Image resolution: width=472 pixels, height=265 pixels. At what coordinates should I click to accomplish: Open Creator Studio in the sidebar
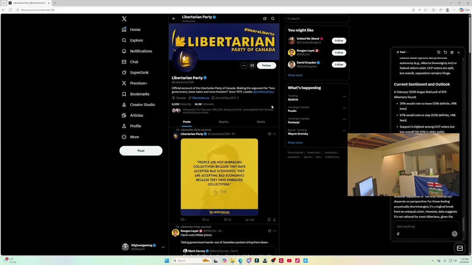(x=138, y=105)
